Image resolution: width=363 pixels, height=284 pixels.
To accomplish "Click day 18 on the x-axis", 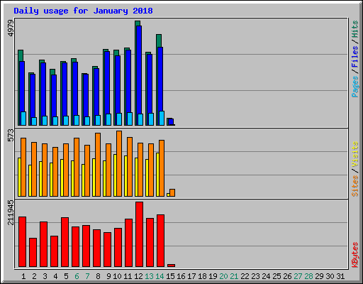I will point(202,276).
